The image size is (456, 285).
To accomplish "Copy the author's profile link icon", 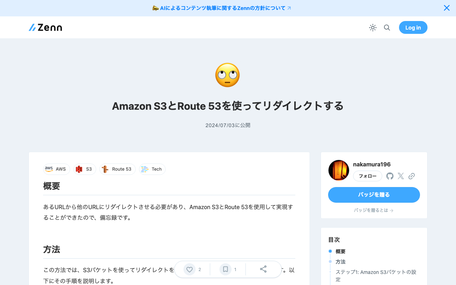I will 411,176.
